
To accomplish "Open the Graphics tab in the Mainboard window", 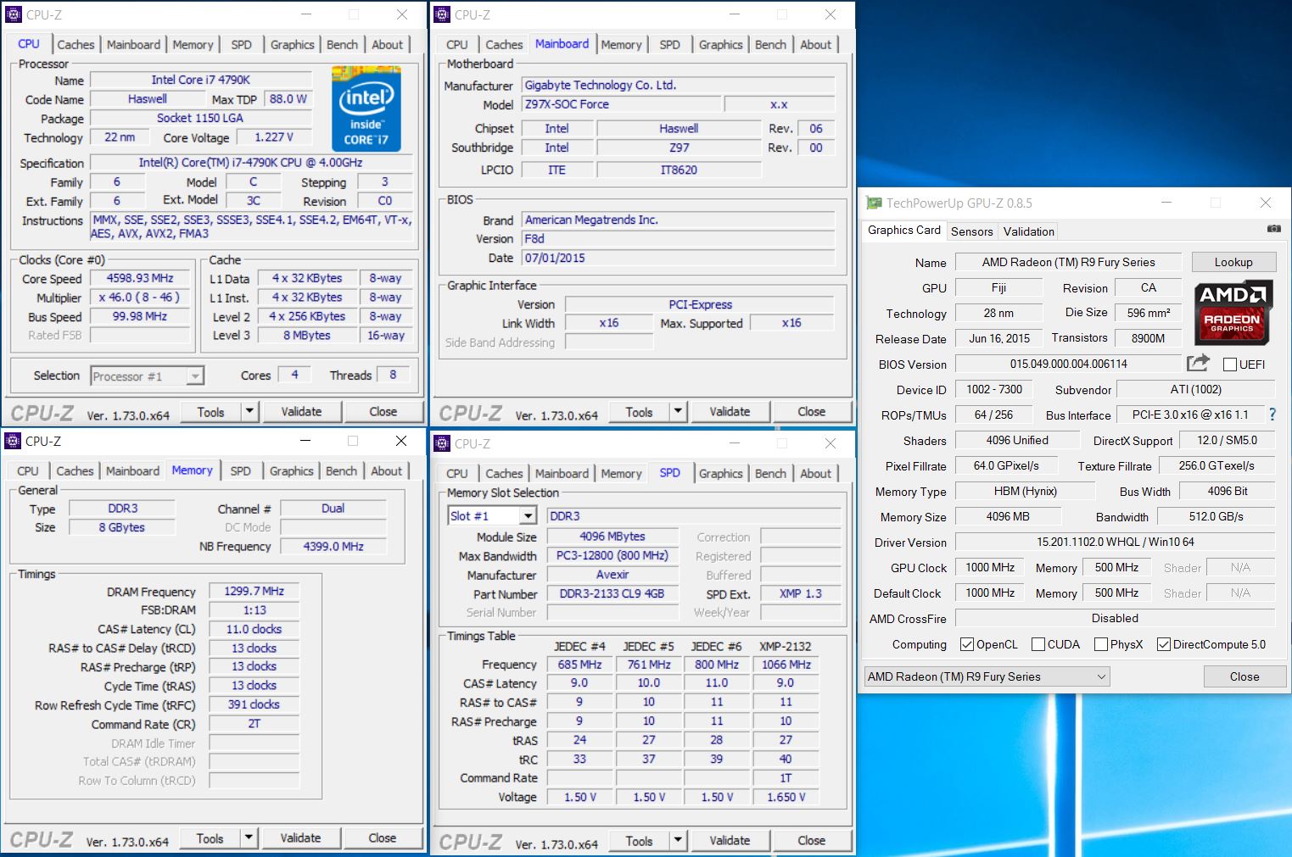I will [721, 44].
